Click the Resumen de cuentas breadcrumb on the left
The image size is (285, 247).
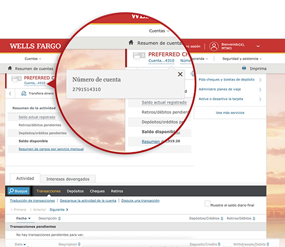tap(34, 69)
